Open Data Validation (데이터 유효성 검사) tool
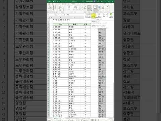The image size is (161, 121). click(99, 15)
